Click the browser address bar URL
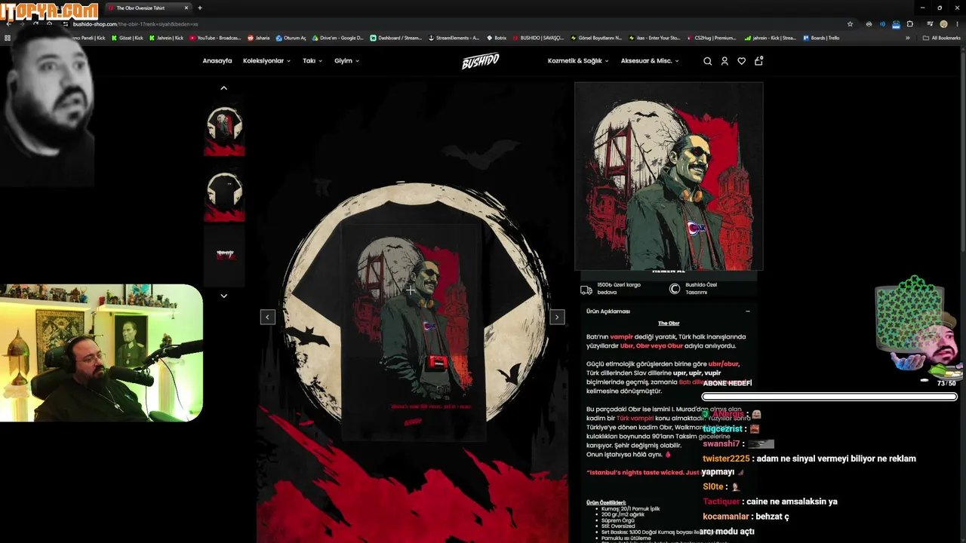 pos(136,24)
